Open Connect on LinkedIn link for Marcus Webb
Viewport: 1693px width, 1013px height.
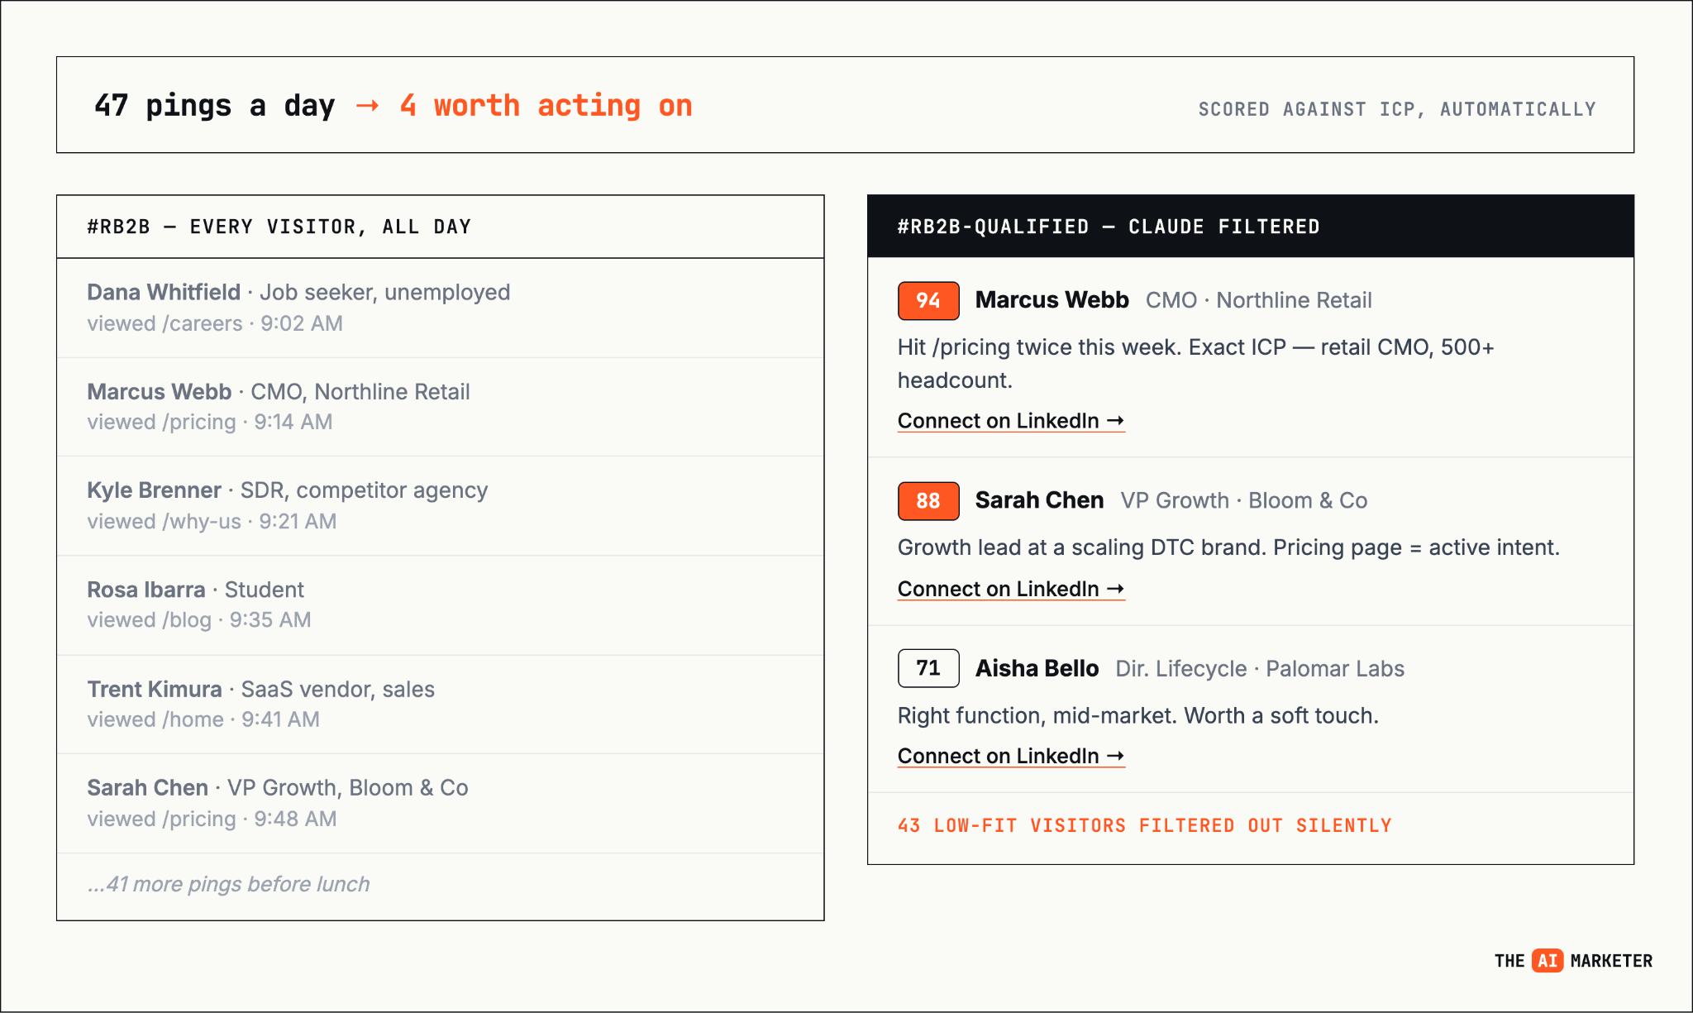tap(1011, 421)
